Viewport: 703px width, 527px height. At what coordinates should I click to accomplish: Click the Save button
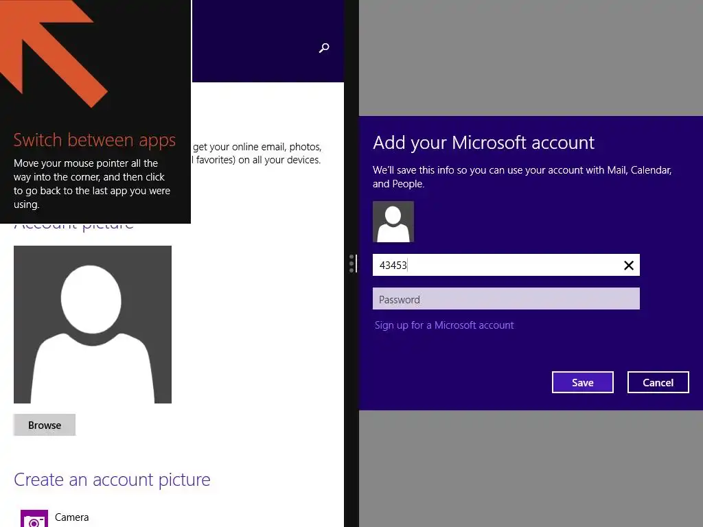pyautogui.click(x=582, y=382)
